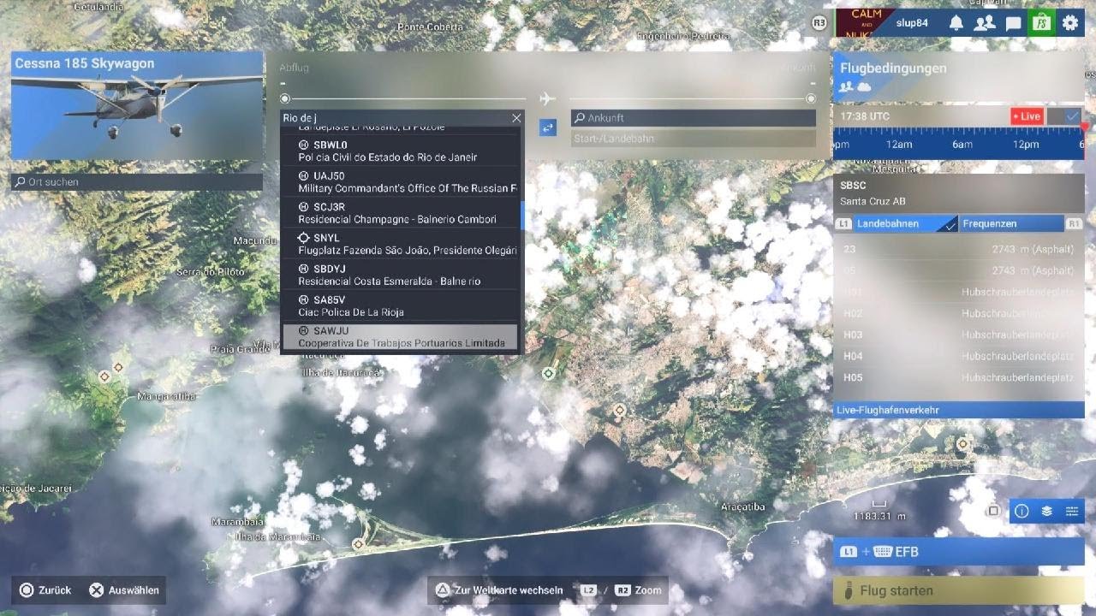Choose SNYL Flugplatz Fazenda São João result
The width and height of the screenshot is (1096, 616).
tap(401, 244)
